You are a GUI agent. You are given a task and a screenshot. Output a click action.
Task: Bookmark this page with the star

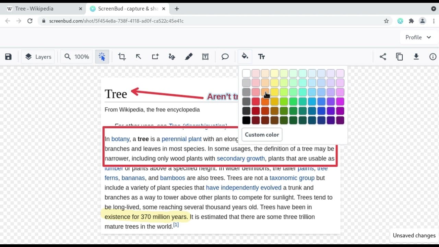(x=386, y=21)
